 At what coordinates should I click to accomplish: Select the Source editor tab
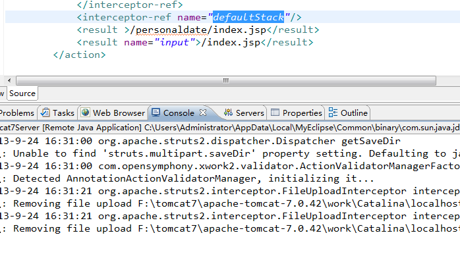22,93
